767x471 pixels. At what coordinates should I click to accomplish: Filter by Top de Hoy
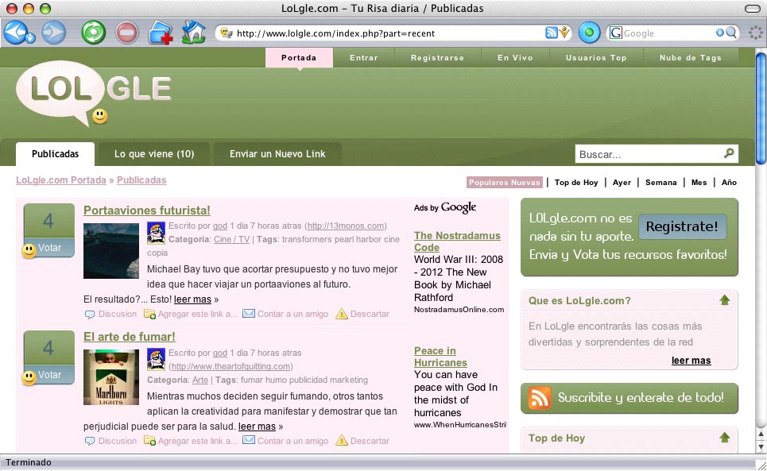coord(576,182)
